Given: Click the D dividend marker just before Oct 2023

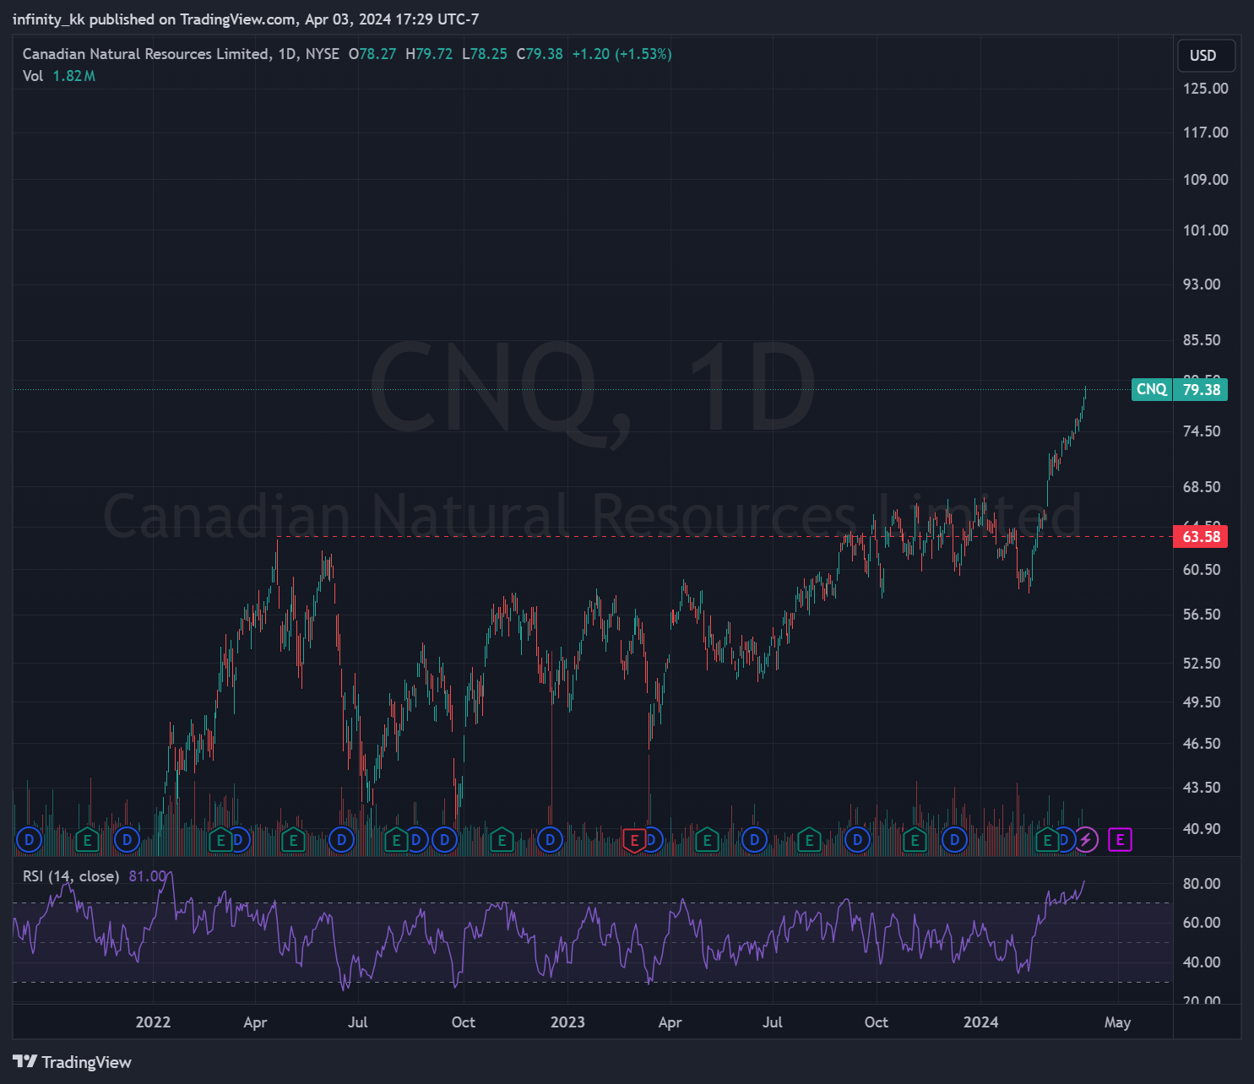Looking at the screenshot, I should pyautogui.click(x=858, y=840).
